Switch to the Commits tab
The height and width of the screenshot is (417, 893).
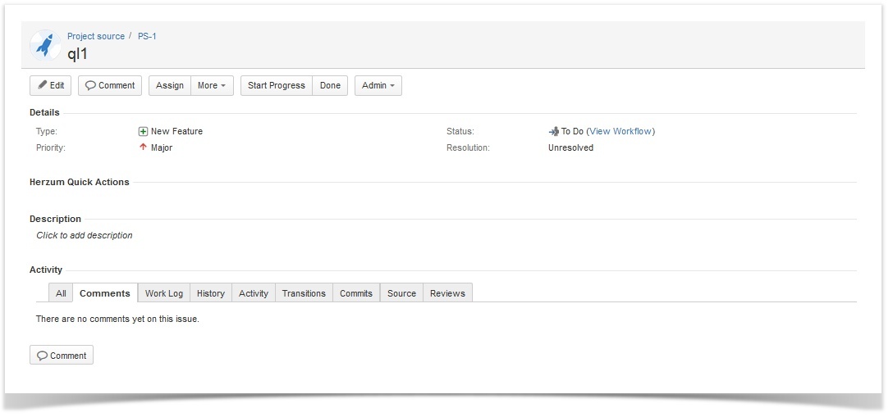click(355, 293)
